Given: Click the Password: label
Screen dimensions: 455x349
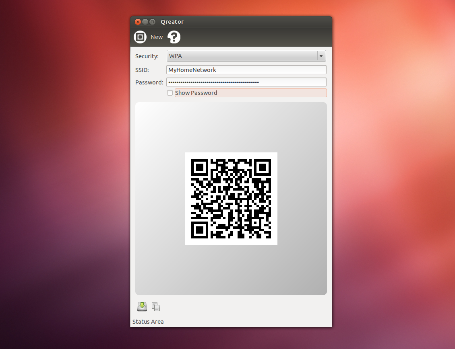Looking at the screenshot, I should point(149,82).
